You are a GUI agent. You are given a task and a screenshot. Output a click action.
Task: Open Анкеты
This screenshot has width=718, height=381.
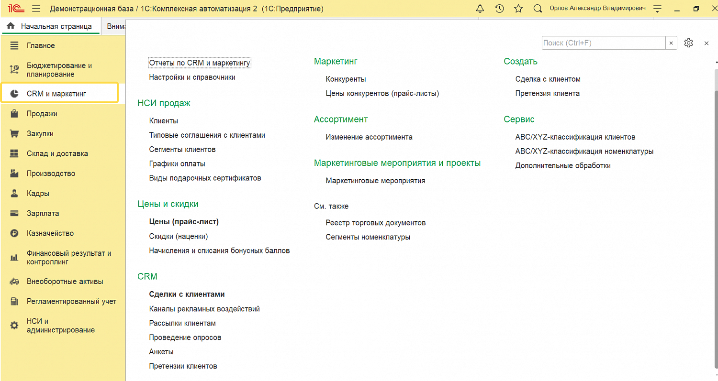click(x=161, y=352)
